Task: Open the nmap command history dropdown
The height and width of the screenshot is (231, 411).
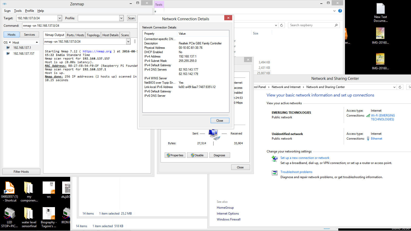Action: pyautogui.click(x=128, y=41)
